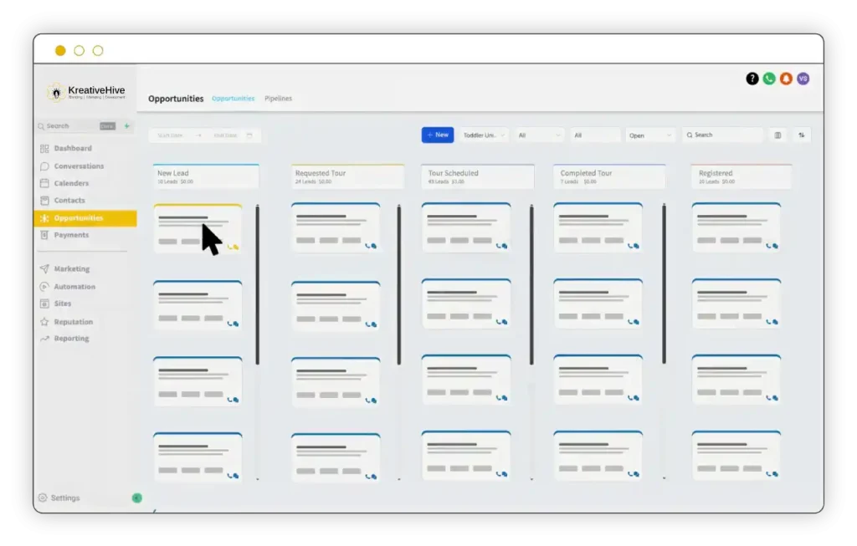The image size is (857, 546).
Task: Click the opportunities Search field
Action: click(725, 135)
